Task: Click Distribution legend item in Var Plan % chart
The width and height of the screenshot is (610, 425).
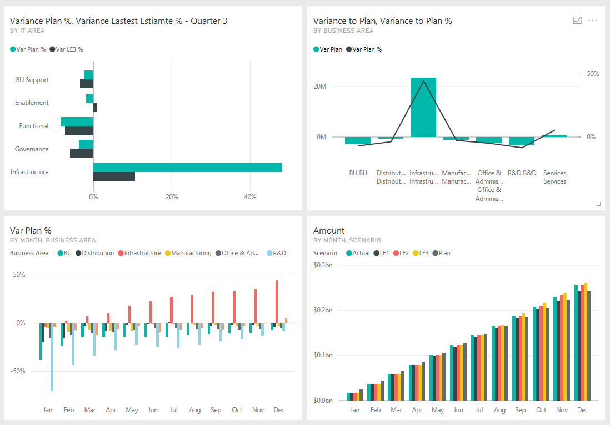Action: [95, 253]
